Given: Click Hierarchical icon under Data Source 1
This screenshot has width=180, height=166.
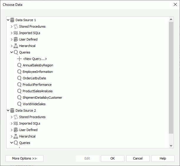Looking at the screenshot, I should pyautogui.click(x=16, y=46).
